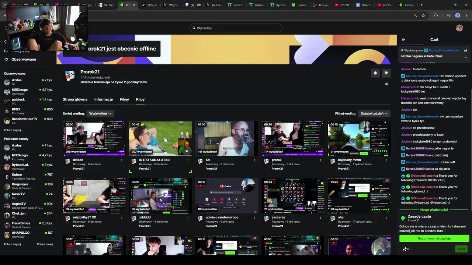
Task: Click Pokaż więcej under Obserwowane list
Action: (x=12, y=130)
